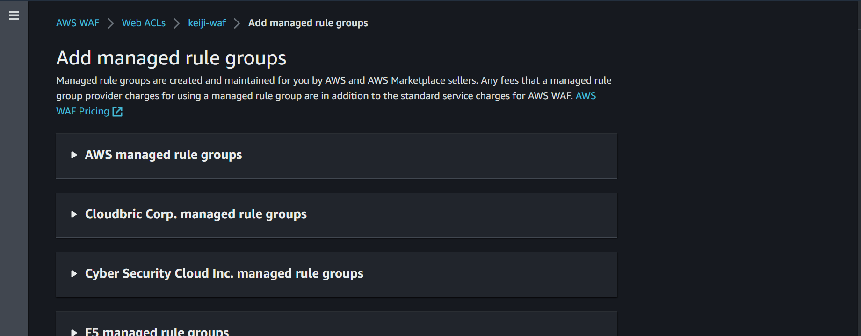Click the breadcrumb chevron after Web ACLs
The image size is (861, 336).
[x=177, y=23]
